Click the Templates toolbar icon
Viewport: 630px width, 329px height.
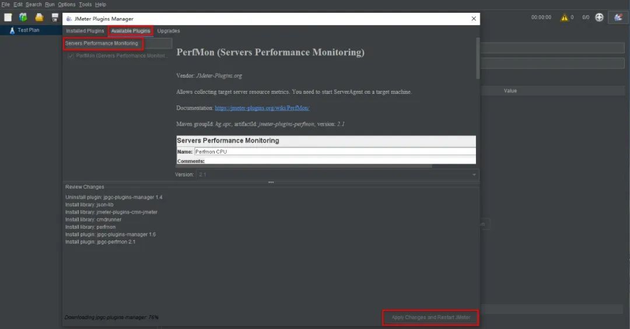(23, 17)
